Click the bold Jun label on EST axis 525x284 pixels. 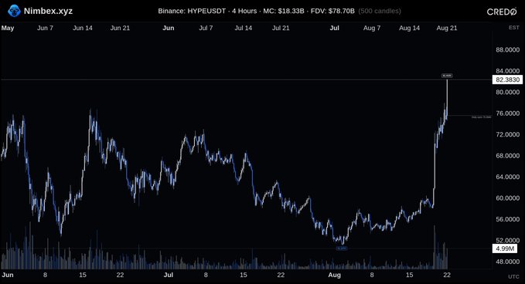coord(169,28)
